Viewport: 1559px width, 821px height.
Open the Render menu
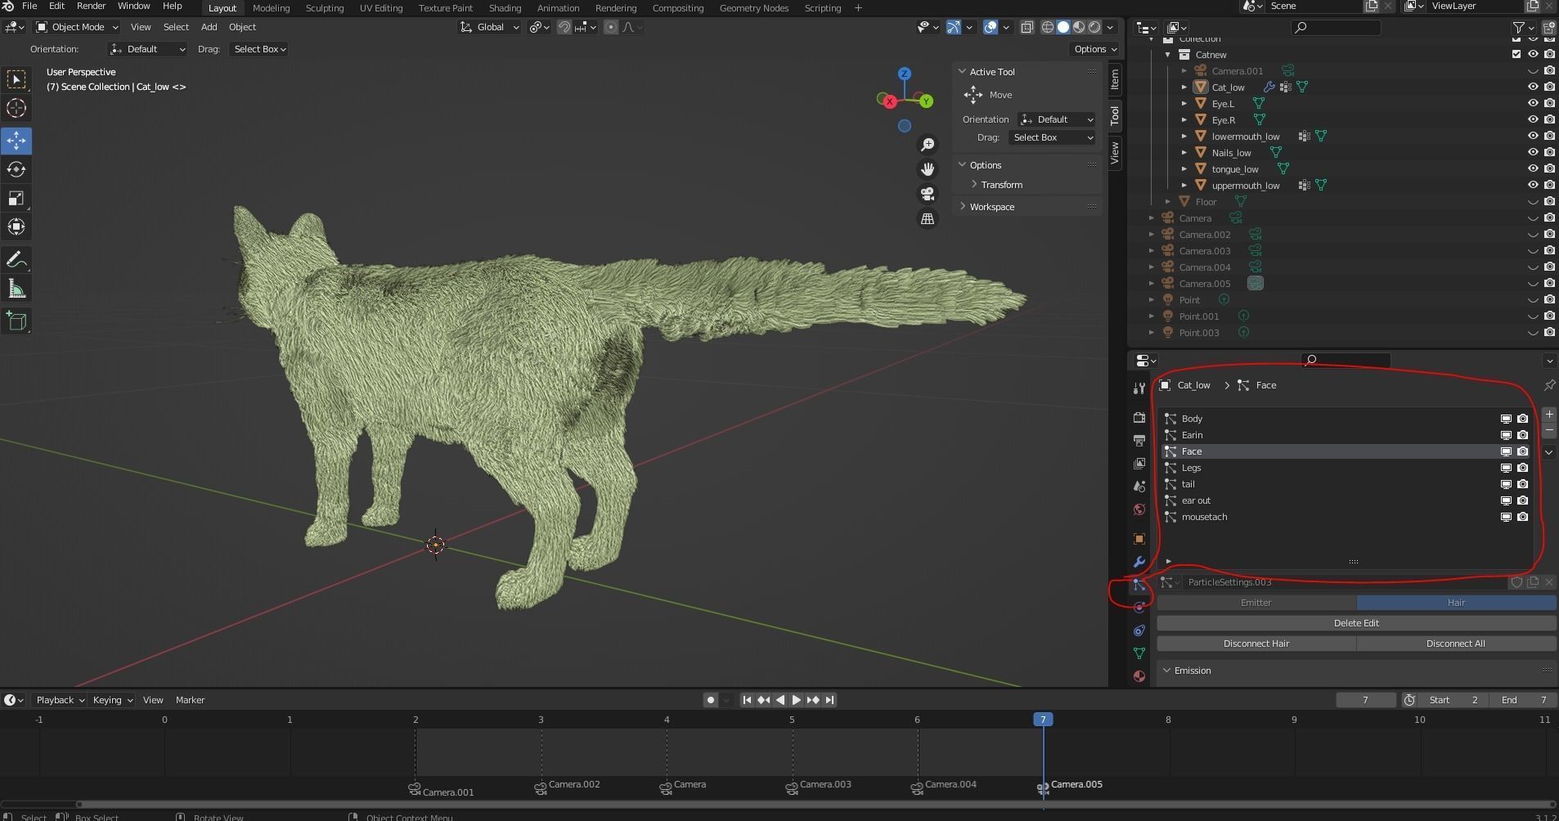pos(91,7)
